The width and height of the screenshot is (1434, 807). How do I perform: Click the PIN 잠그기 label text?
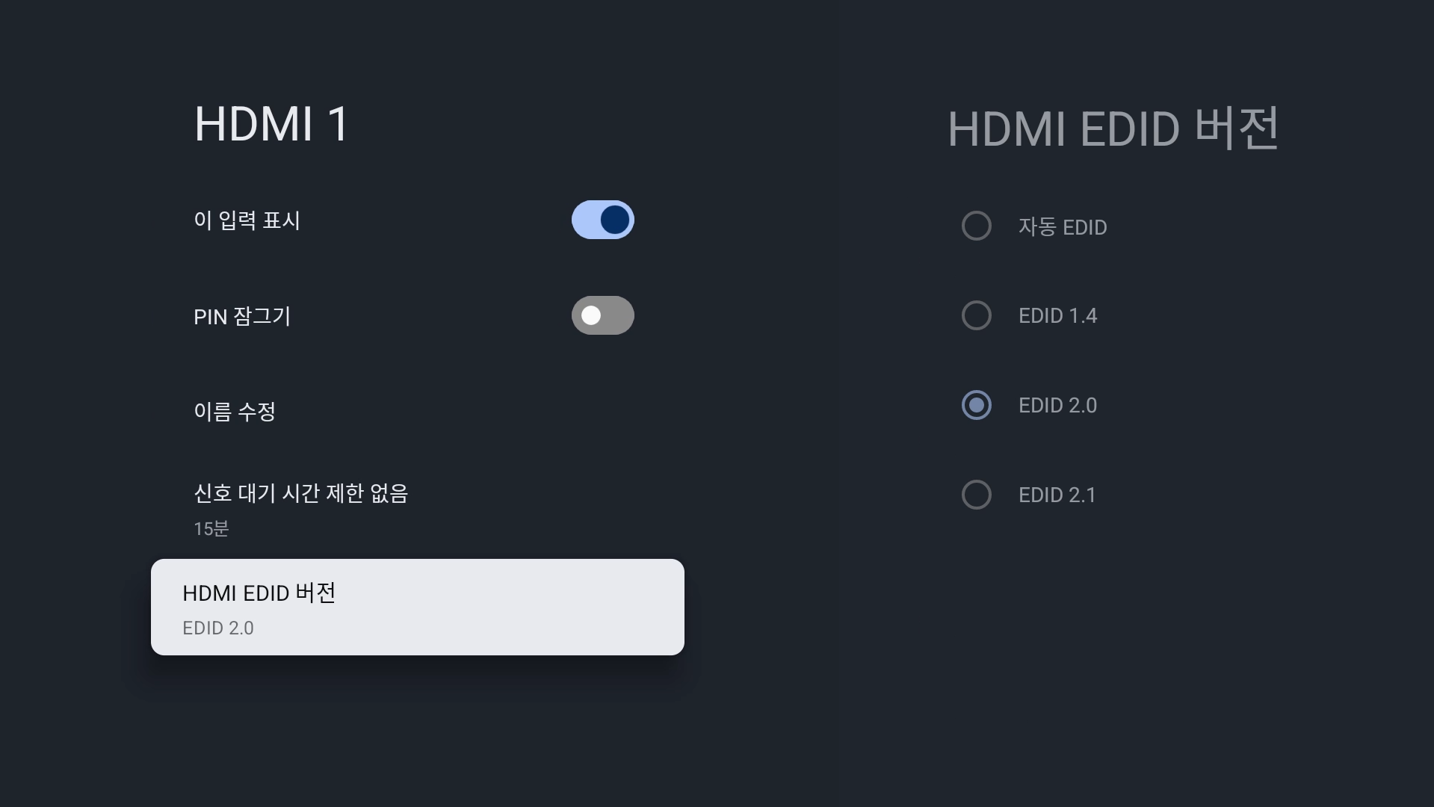241,317
